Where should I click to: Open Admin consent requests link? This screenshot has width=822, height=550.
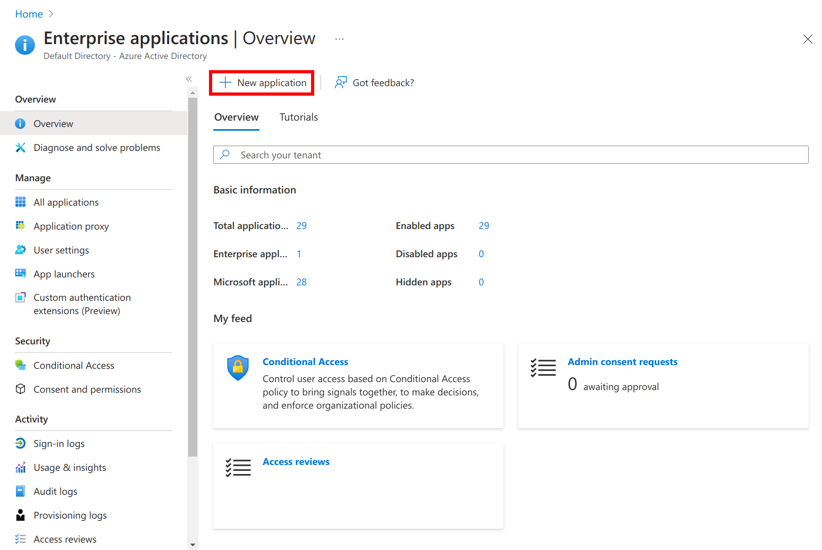pos(622,361)
